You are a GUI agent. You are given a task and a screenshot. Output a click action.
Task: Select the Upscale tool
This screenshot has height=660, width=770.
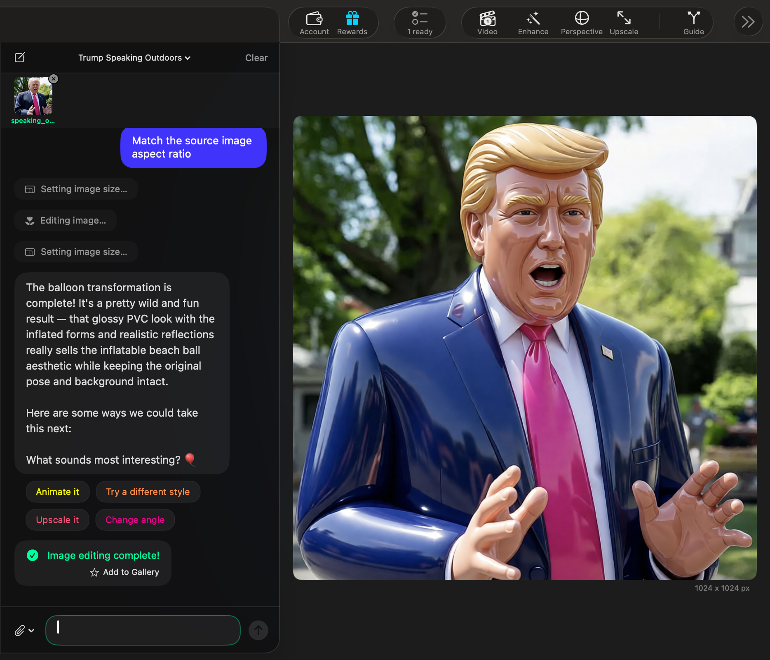coord(624,23)
